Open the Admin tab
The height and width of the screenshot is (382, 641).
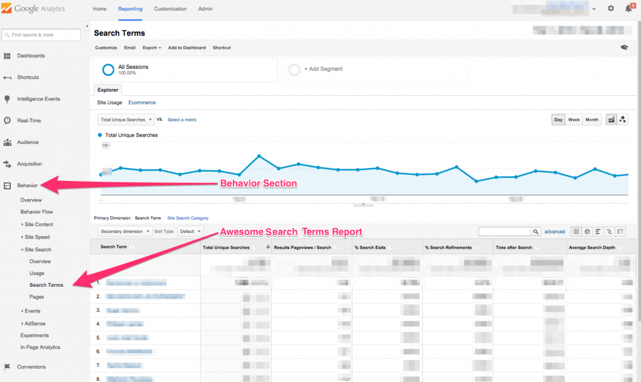coord(205,9)
